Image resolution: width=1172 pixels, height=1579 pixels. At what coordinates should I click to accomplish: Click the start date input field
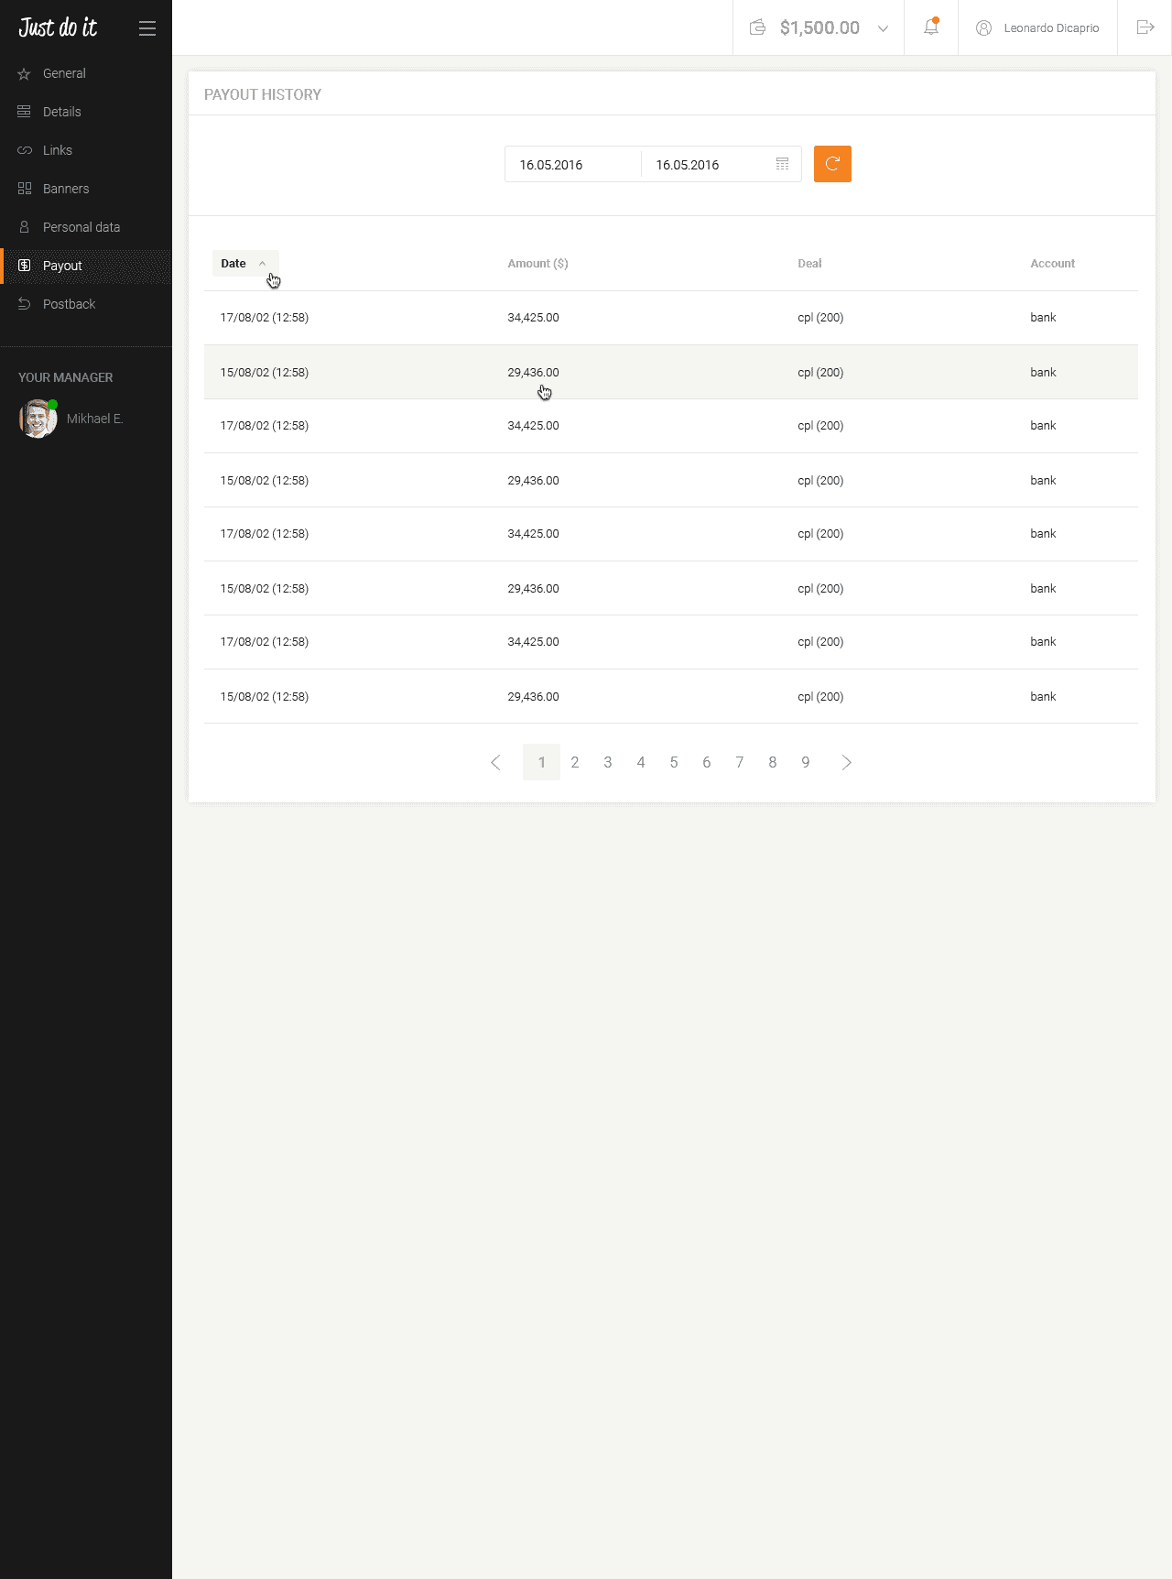tap(572, 165)
